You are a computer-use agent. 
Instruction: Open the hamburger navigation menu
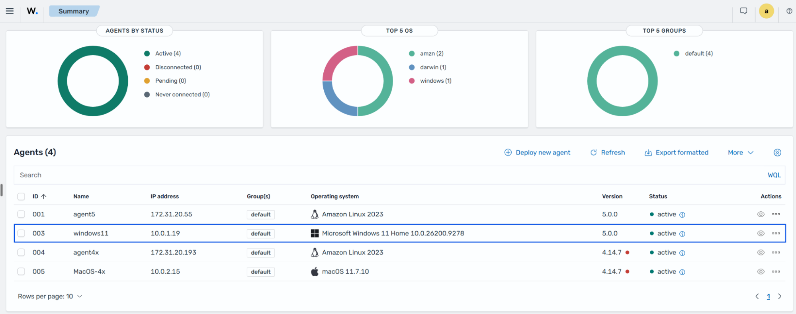10,11
